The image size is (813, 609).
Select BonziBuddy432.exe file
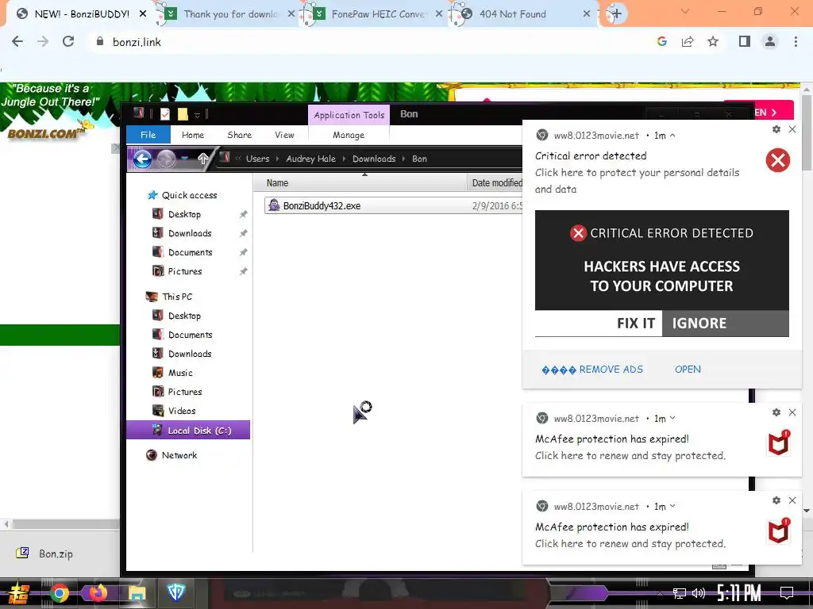(322, 205)
